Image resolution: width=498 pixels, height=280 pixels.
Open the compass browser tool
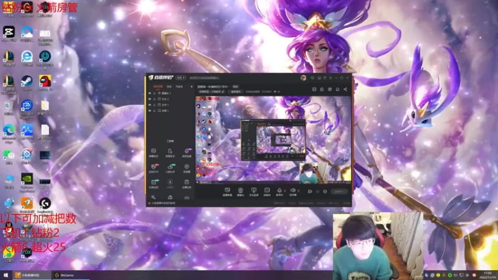point(186,168)
